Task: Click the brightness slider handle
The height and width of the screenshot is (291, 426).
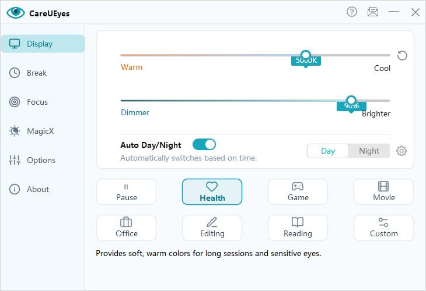Action: pyautogui.click(x=351, y=100)
